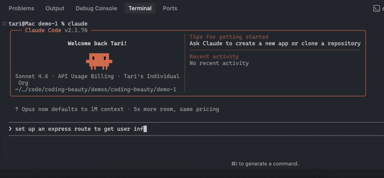
Task: Click the Opus 1M context notice
Action: 117,109
